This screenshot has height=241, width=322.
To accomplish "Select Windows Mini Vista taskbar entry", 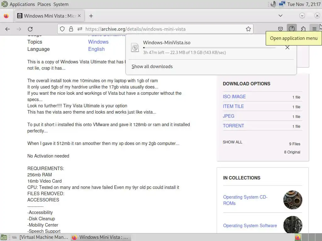I will [101, 237].
